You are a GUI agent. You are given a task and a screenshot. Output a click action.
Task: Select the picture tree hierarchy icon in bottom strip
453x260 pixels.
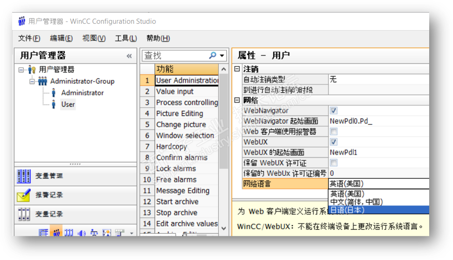coord(94,233)
